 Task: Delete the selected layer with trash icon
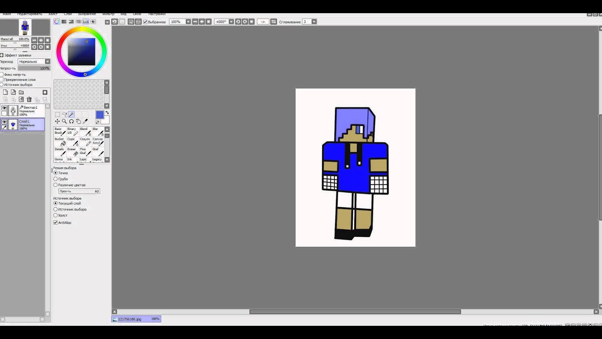pyautogui.click(x=29, y=99)
